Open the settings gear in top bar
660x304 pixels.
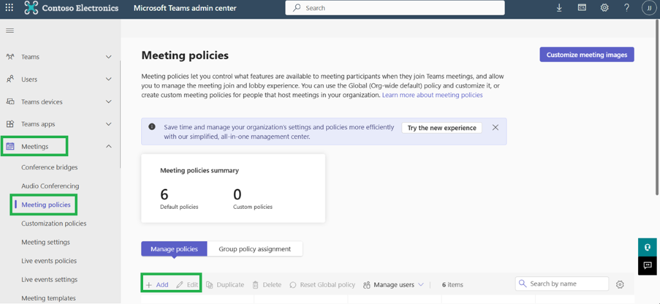tap(605, 8)
